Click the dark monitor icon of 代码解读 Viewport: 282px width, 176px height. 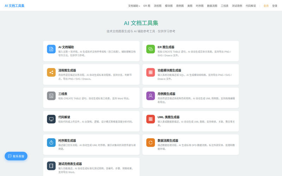[51, 119]
